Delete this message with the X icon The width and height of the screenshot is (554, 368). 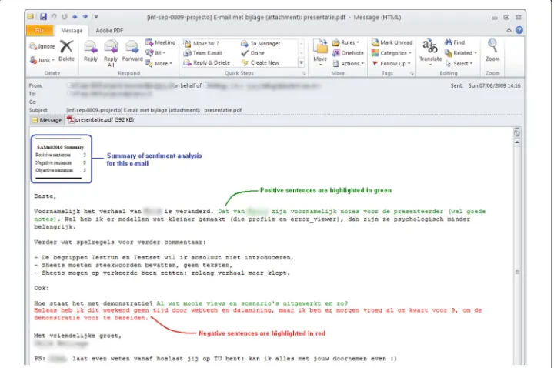(66, 51)
